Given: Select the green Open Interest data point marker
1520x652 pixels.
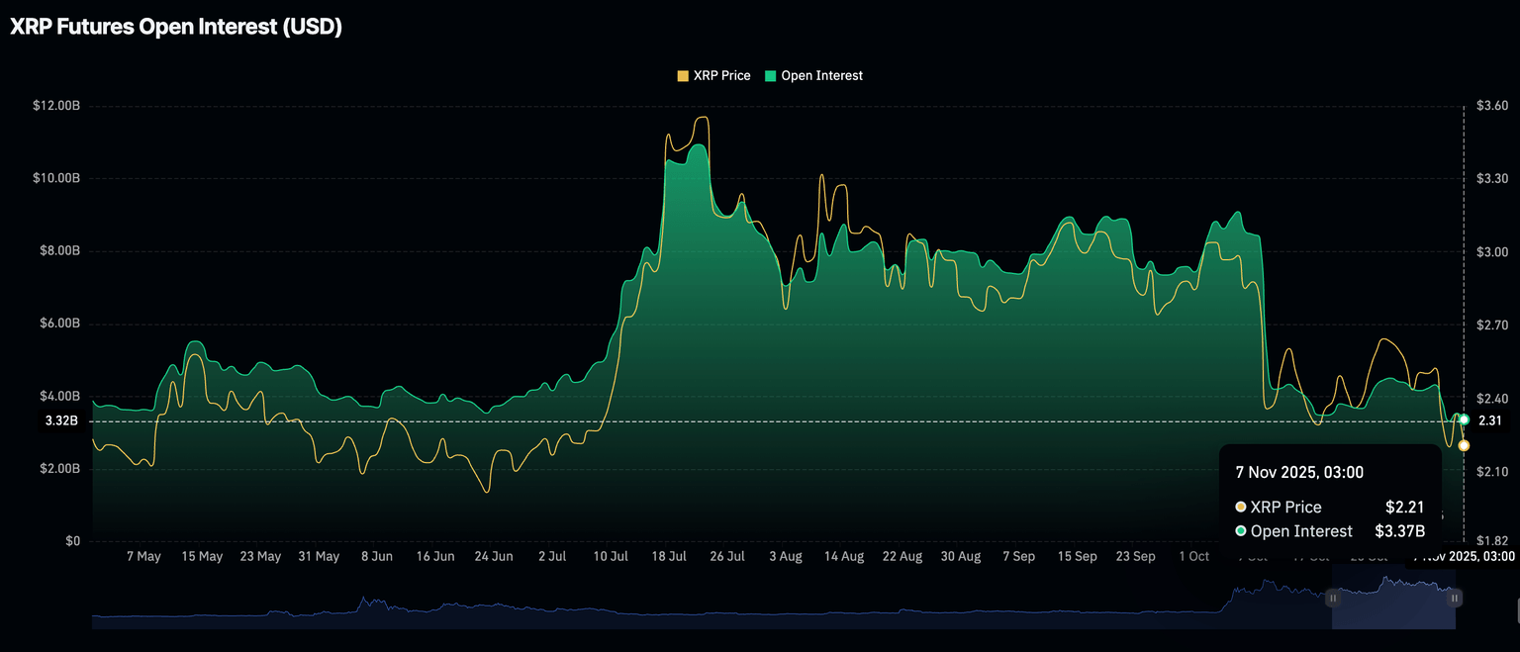Looking at the screenshot, I should (x=1464, y=419).
